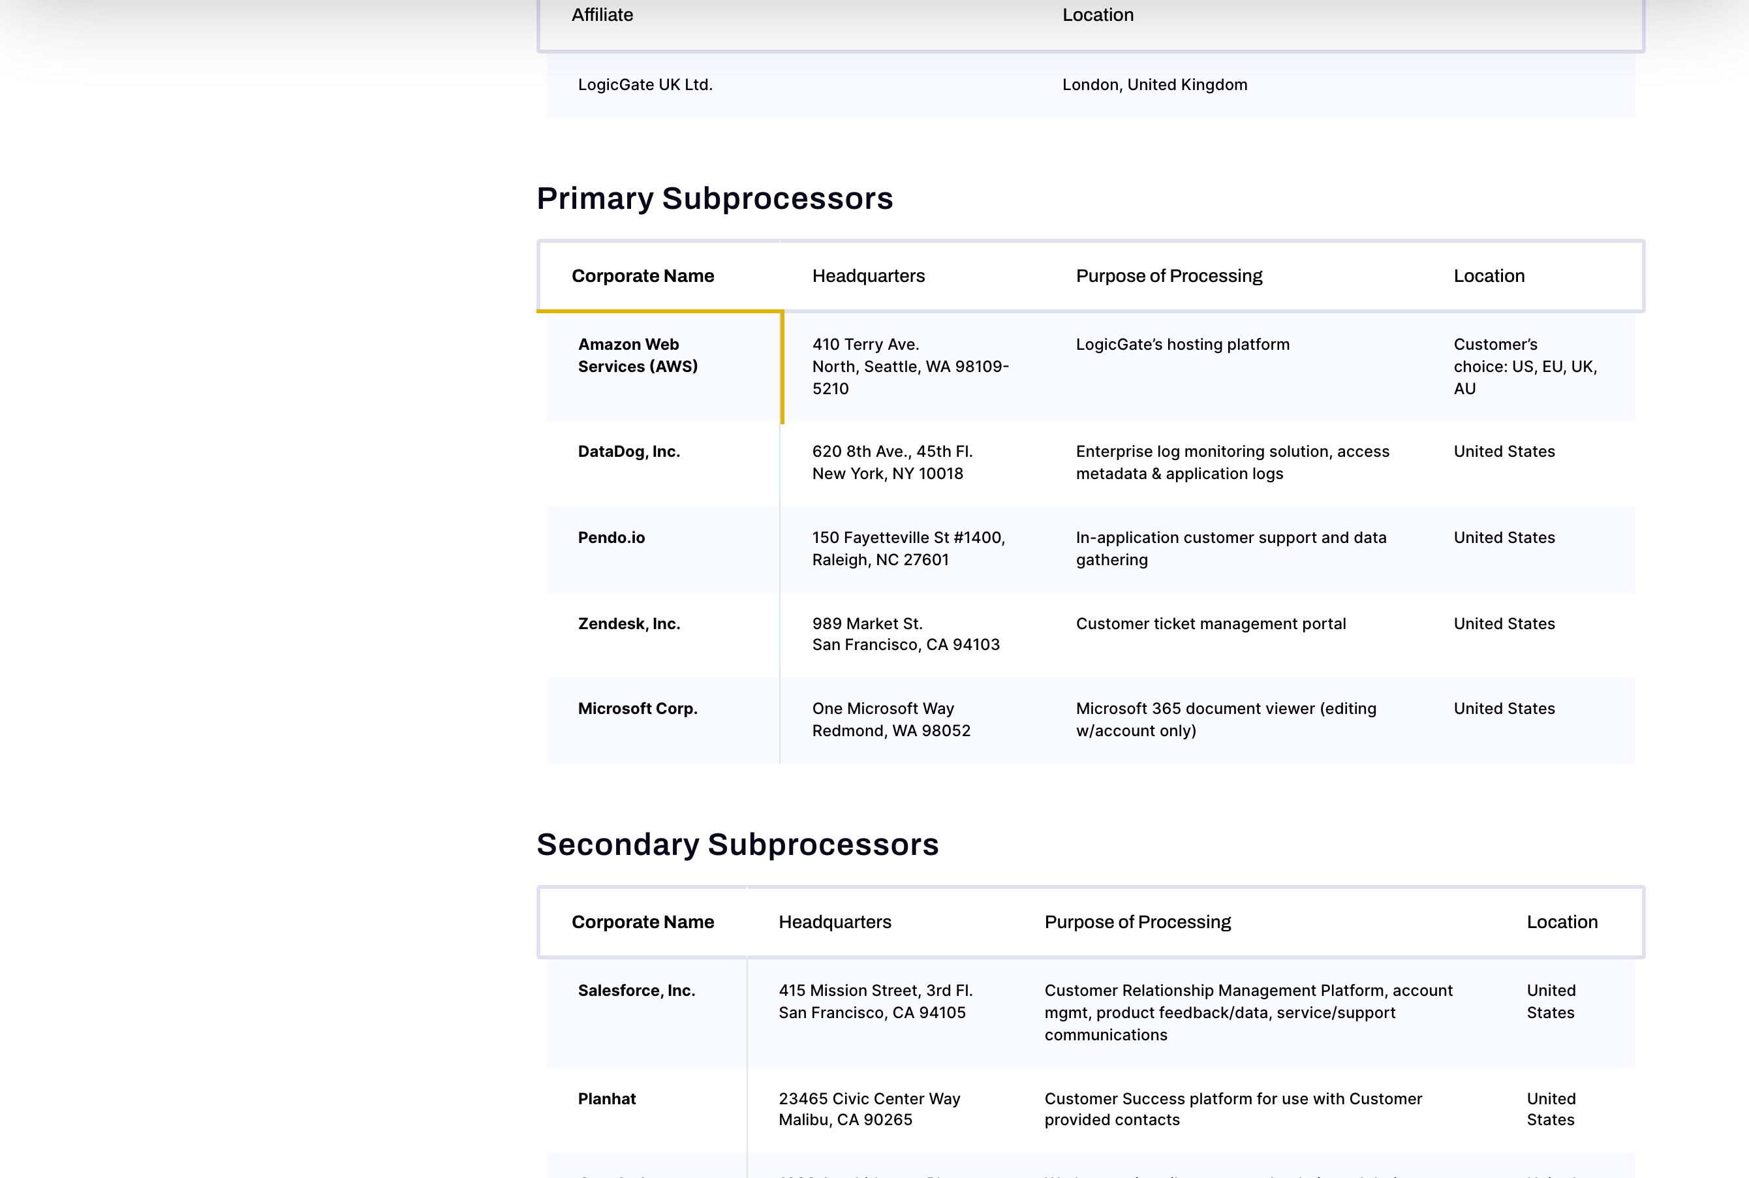This screenshot has height=1178, width=1749.
Task: Click '150 Fayetteville St #1400' address
Action: [x=908, y=549]
